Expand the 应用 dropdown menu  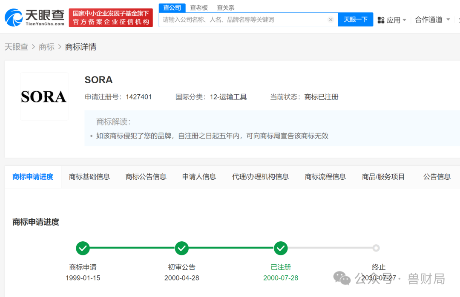(x=404, y=20)
